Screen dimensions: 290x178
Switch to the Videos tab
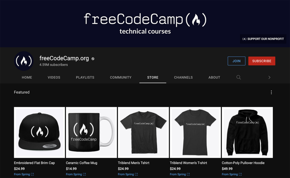(54, 78)
